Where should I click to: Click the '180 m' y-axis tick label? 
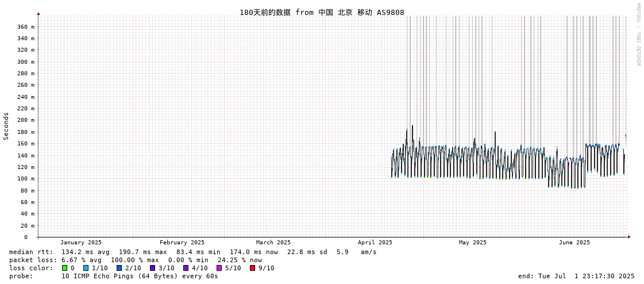pos(26,132)
